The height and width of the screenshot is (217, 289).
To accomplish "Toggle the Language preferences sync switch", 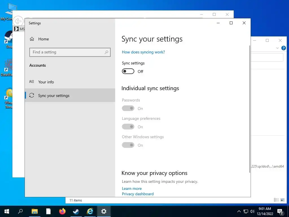I will point(128,127).
